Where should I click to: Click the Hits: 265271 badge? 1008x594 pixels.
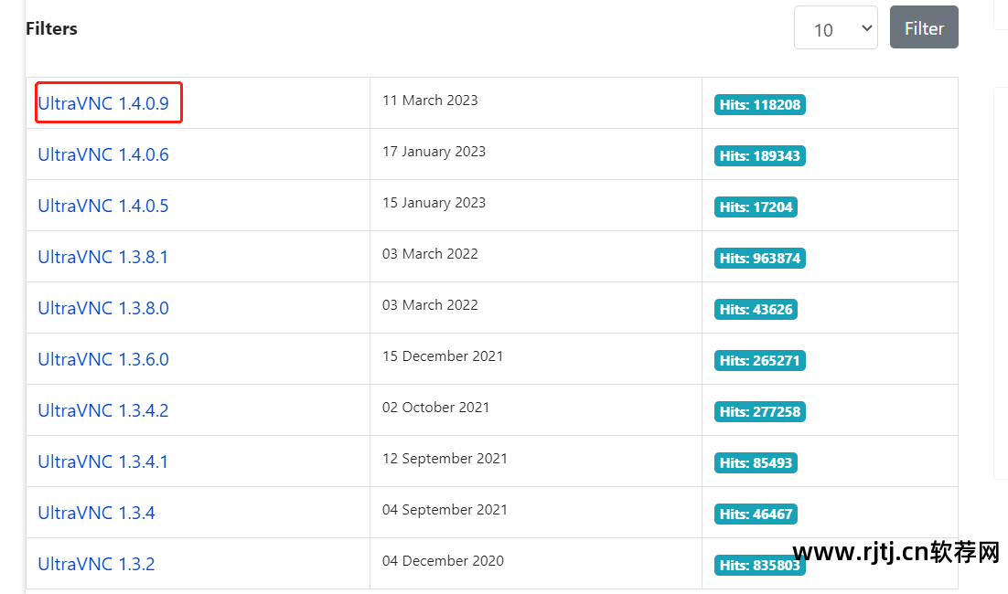click(760, 360)
